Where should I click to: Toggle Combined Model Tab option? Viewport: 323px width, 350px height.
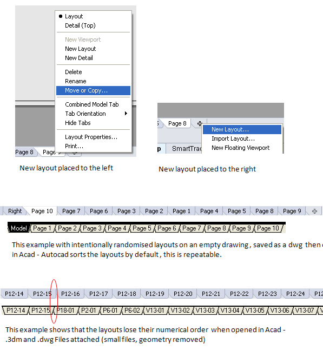pos(93,104)
